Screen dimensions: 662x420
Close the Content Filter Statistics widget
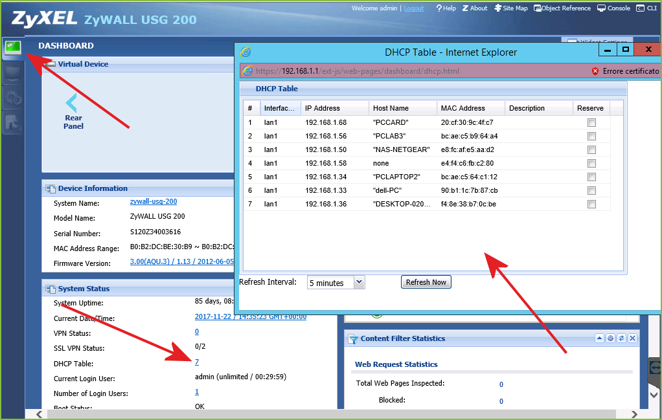coord(632,338)
